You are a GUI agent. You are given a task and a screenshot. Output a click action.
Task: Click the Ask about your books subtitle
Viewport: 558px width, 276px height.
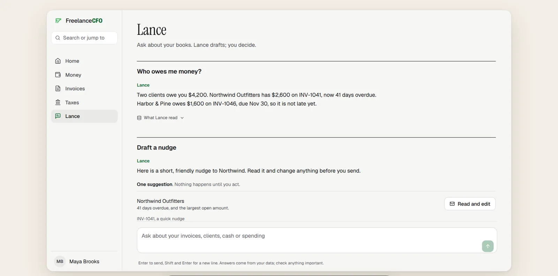click(196, 45)
